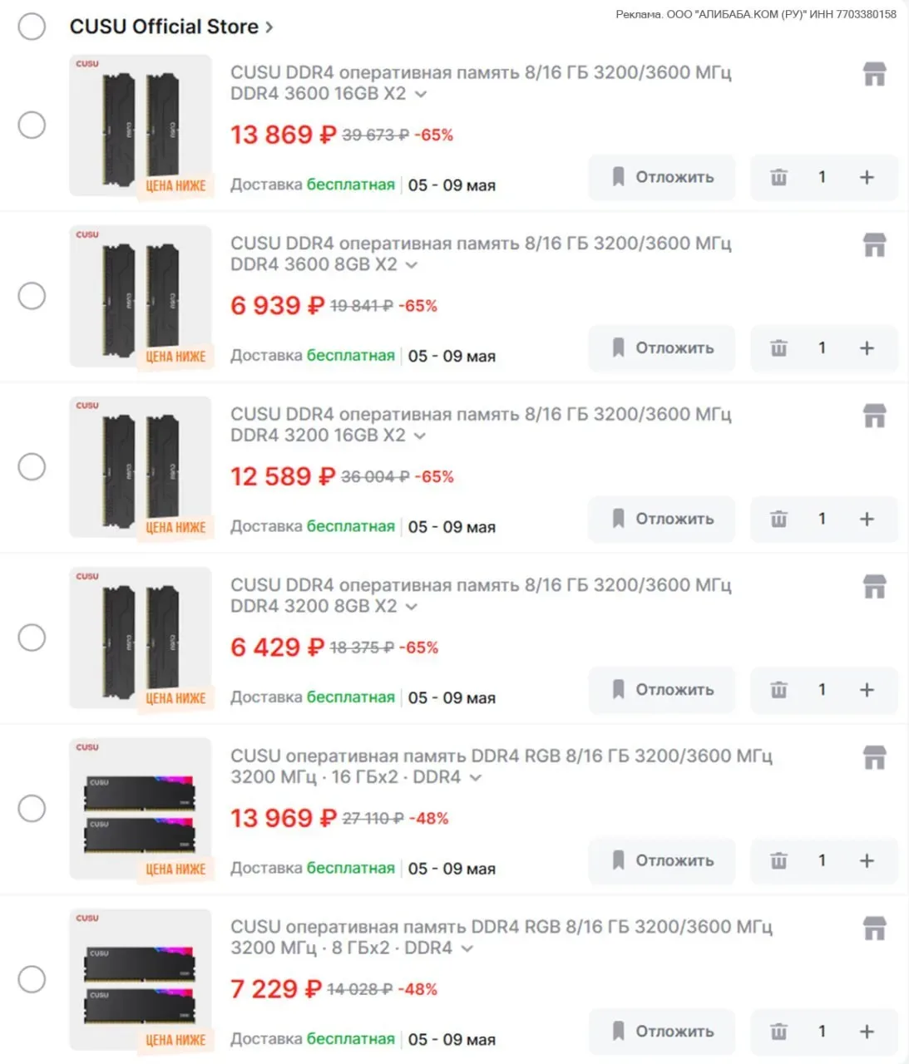The image size is (909, 1064).
Task: Delete the 6 939 ₽ DDR4 3600 8GB item
Action: 778,348
